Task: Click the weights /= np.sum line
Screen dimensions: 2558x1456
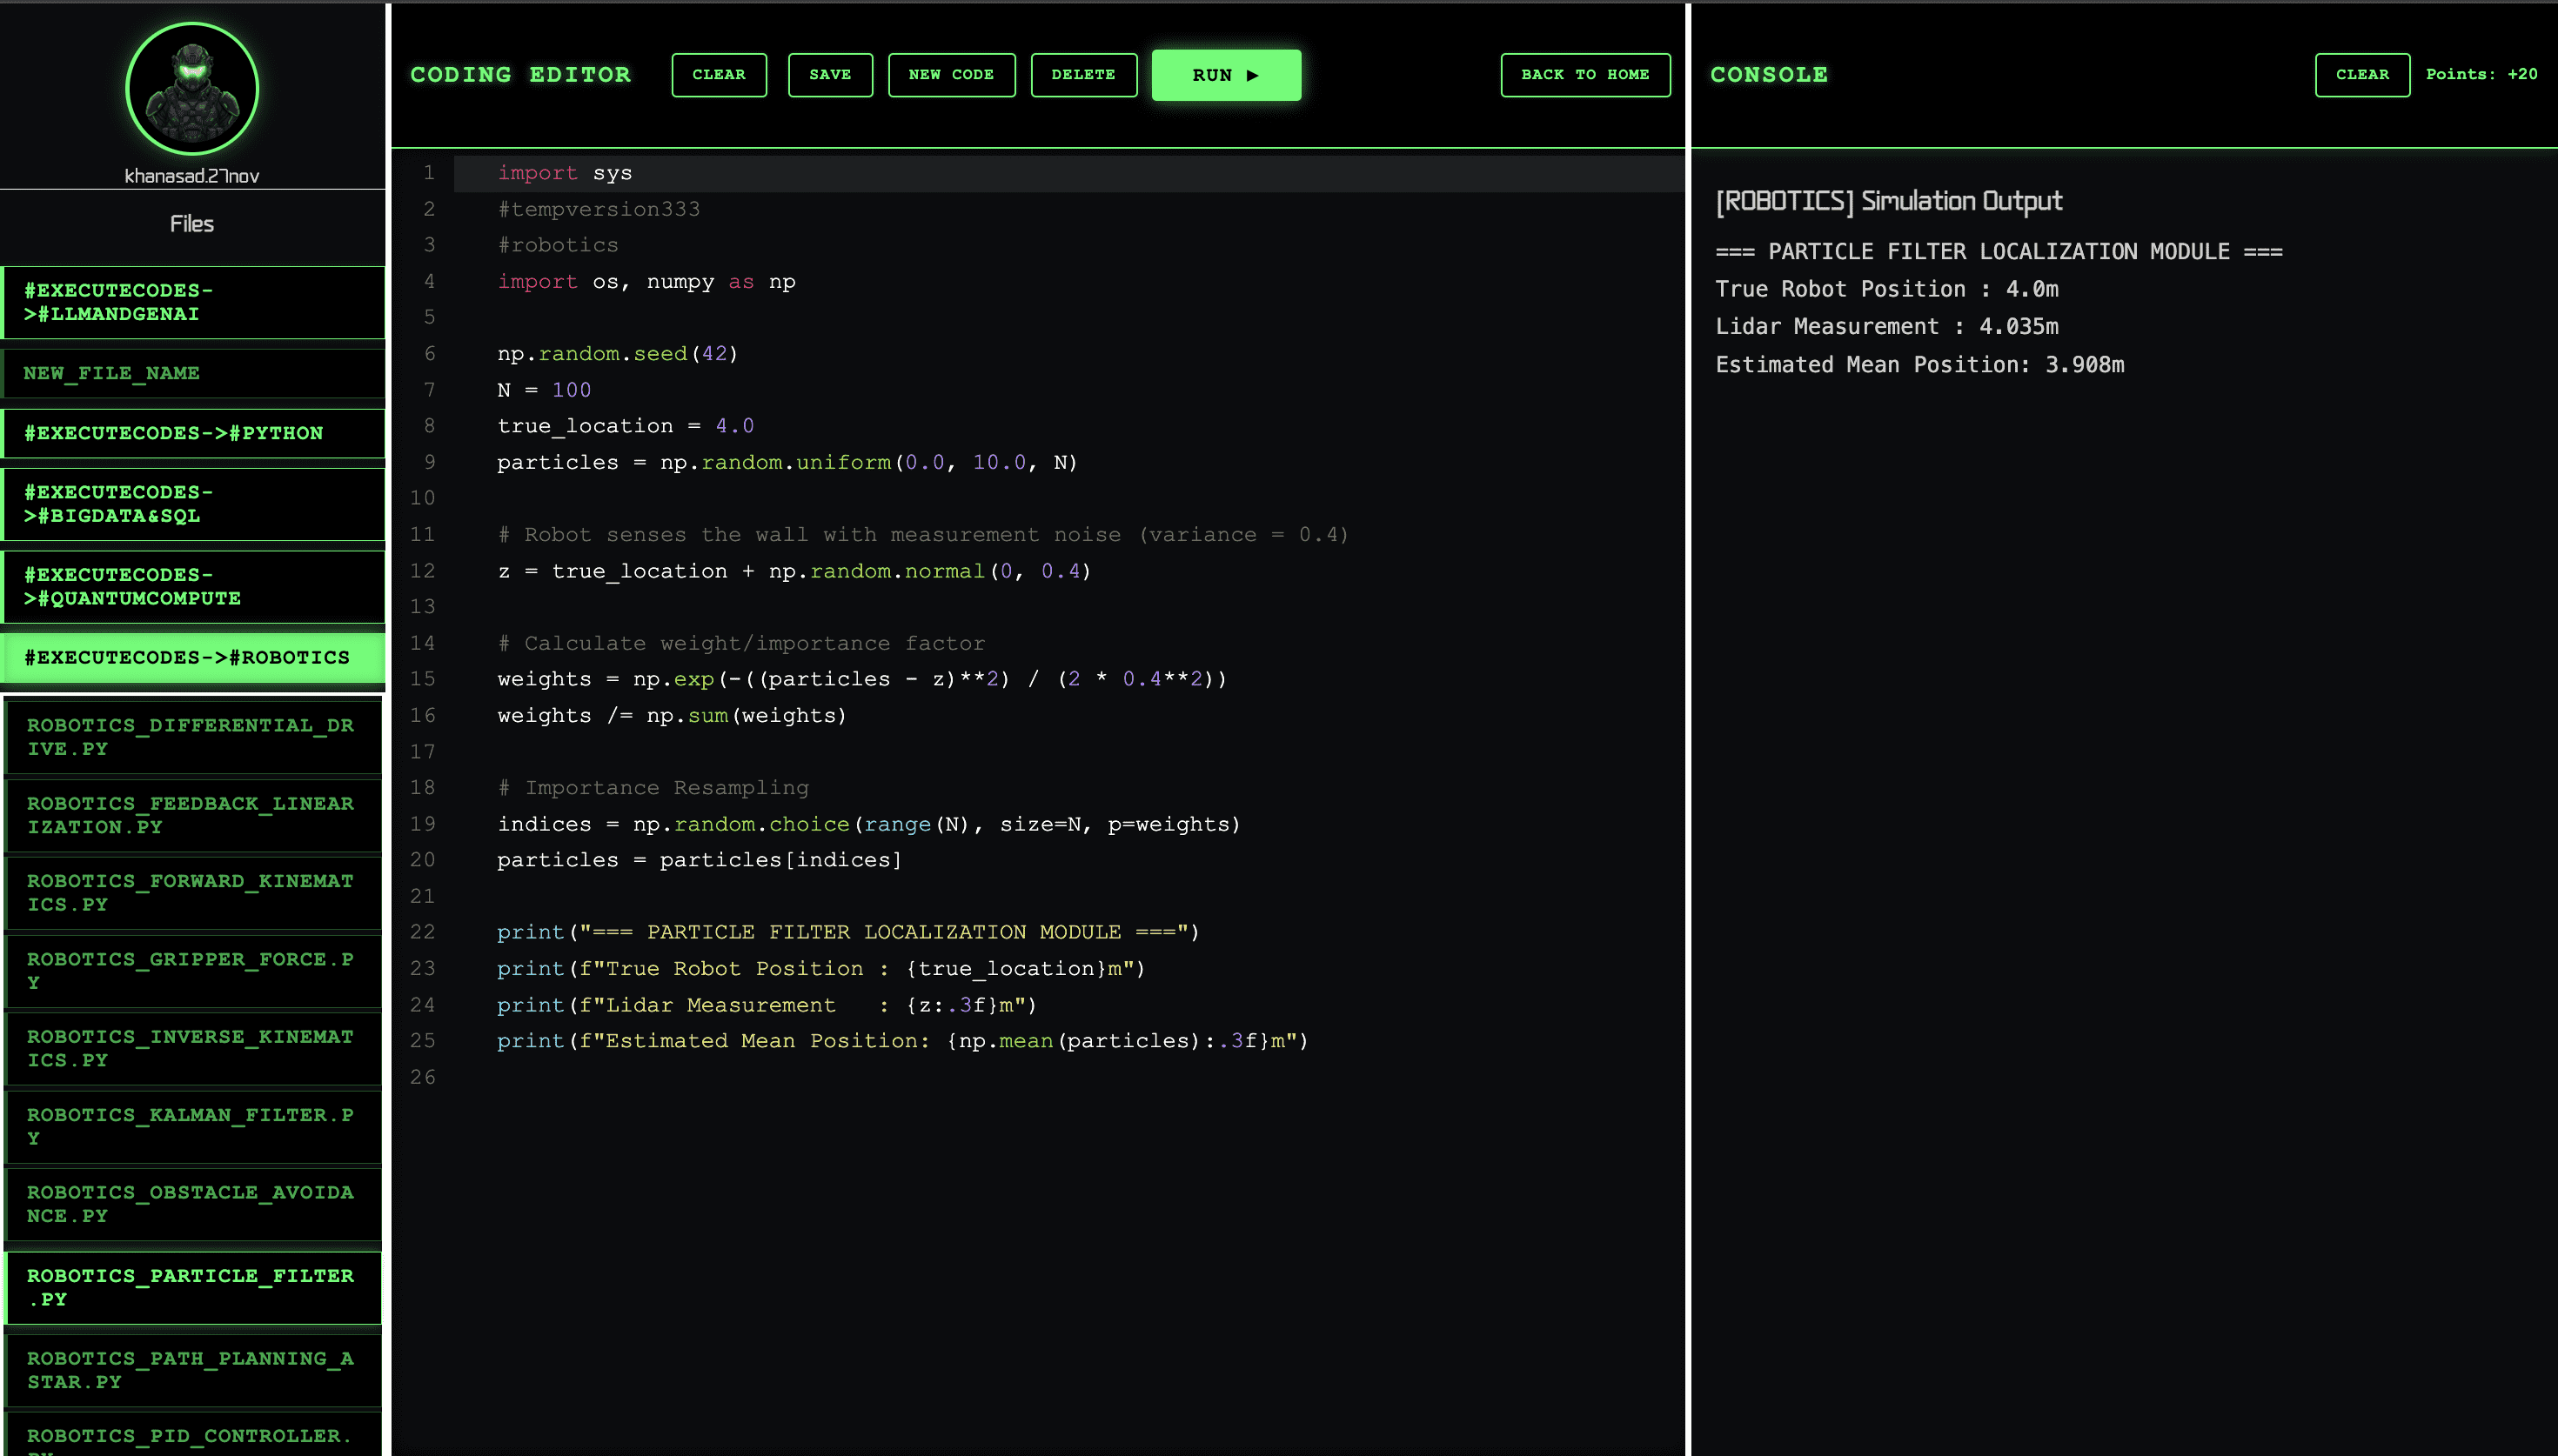Action: tap(672, 716)
